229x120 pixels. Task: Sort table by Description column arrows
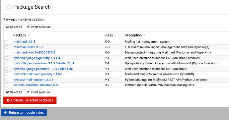[x=144, y=35]
